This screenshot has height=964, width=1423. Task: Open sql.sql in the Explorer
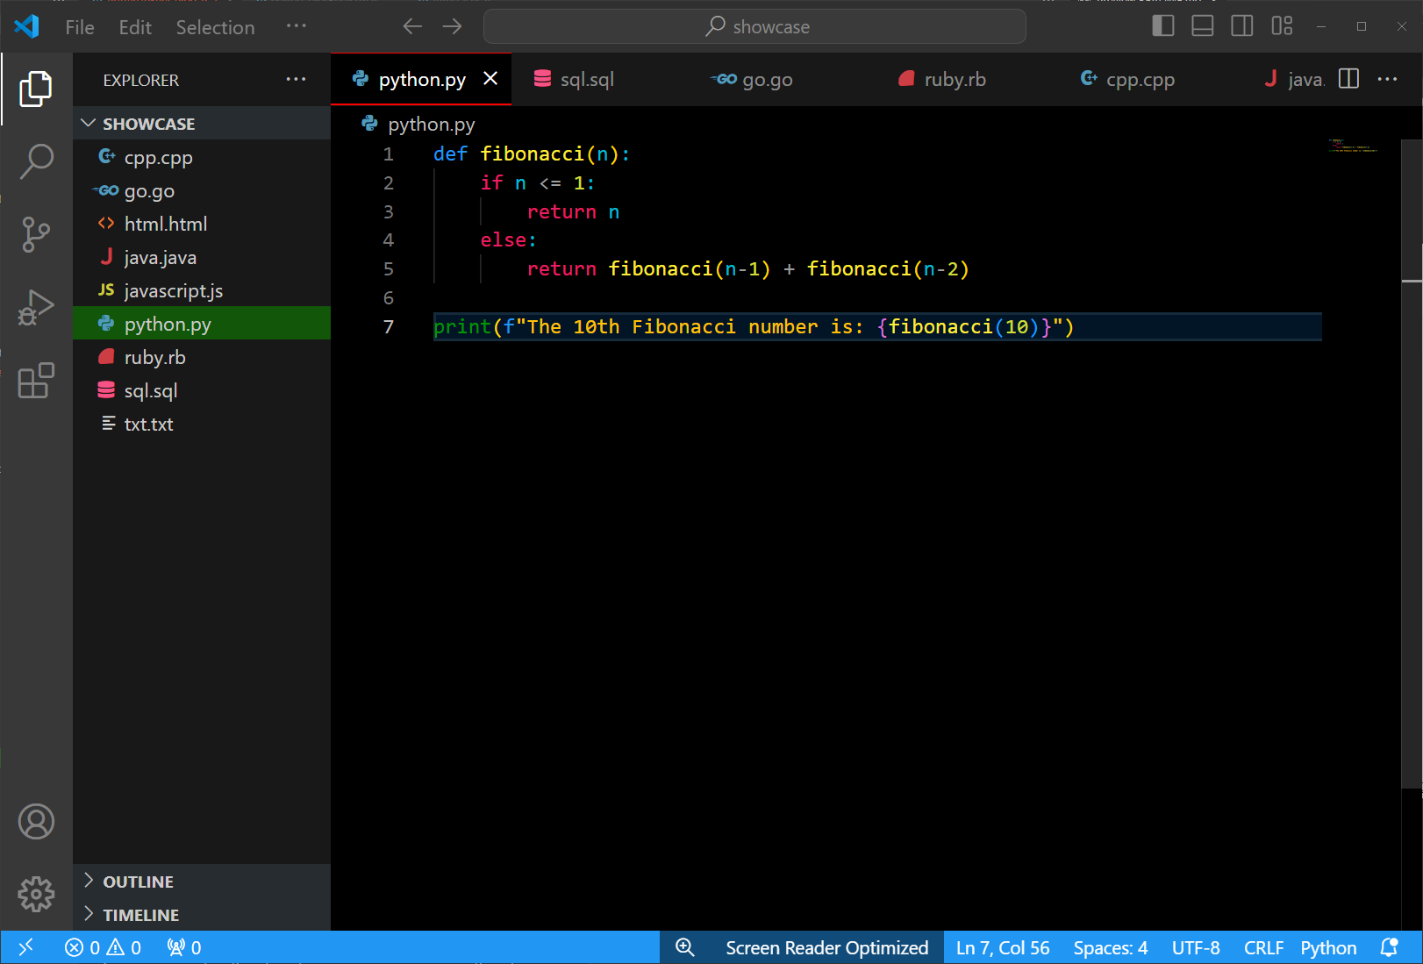pyautogui.click(x=202, y=391)
